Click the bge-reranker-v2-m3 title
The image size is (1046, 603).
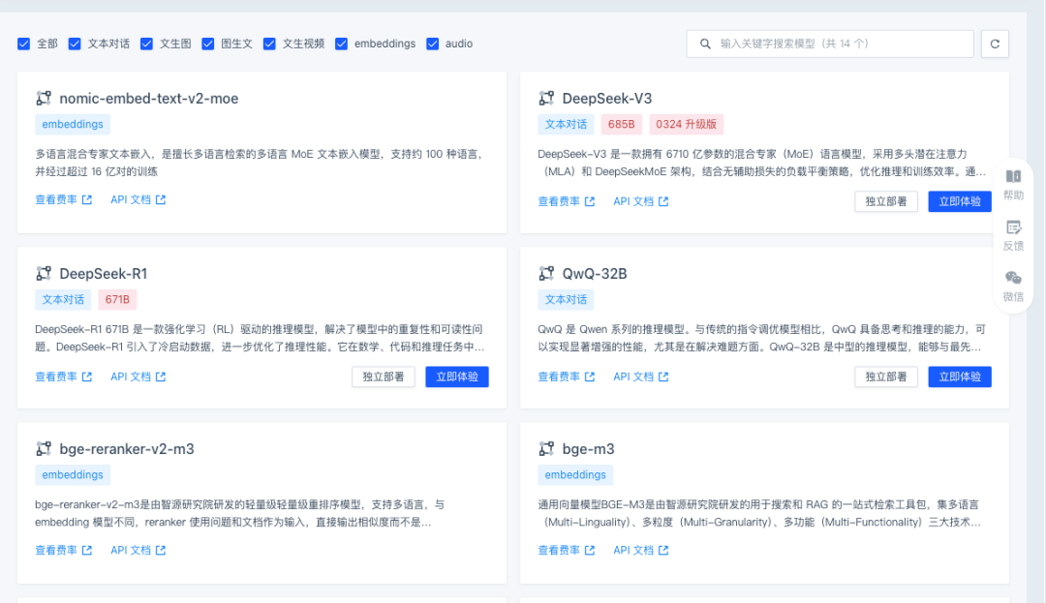[127, 449]
